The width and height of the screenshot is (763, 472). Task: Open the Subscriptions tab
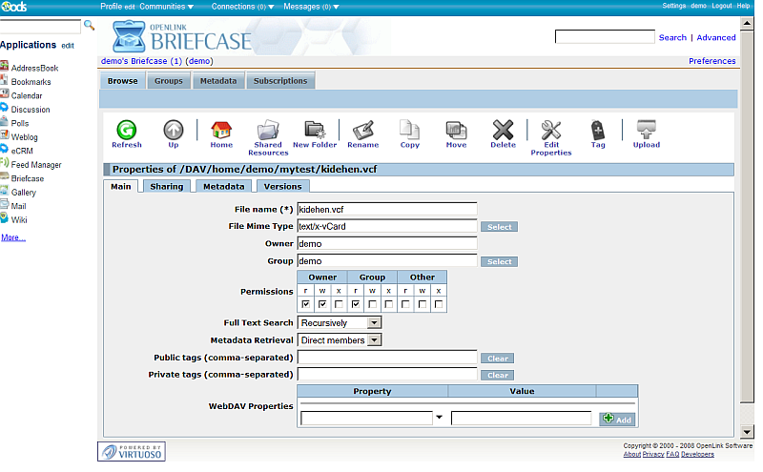[280, 81]
